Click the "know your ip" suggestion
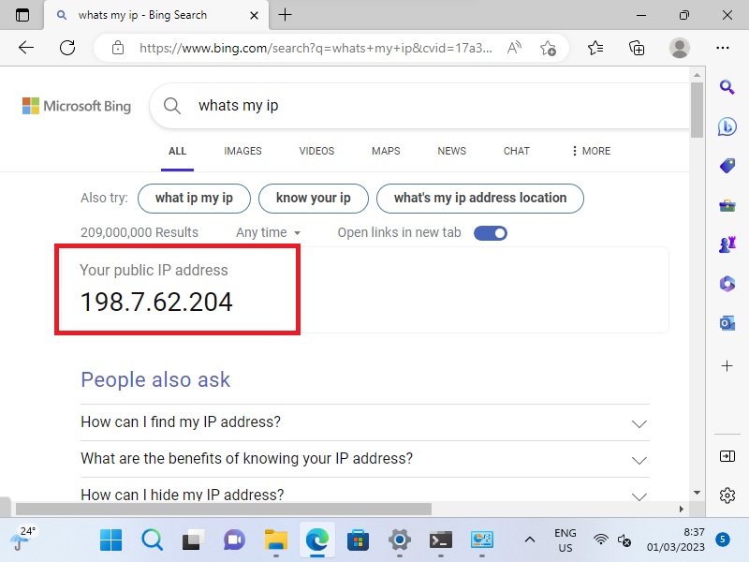The width and height of the screenshot is (749, 562). (x=313, y=198)
